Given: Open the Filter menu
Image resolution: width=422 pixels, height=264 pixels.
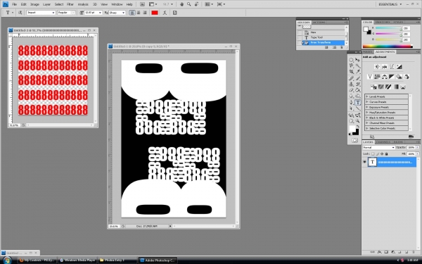Looking at the screenshot, I should tap(70, 4).
